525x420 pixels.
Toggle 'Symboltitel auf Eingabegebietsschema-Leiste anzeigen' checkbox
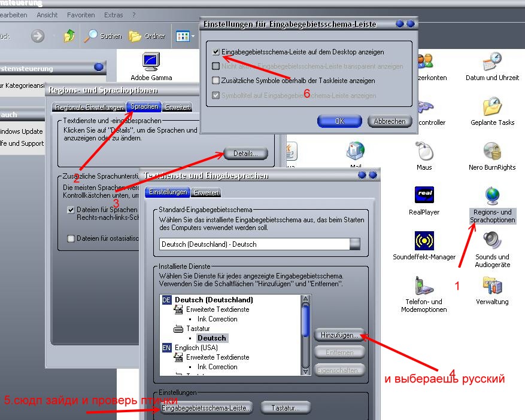pyautogui.click(x=216, y=95)
